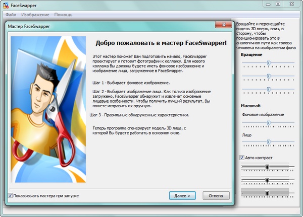The height and width of the screenshot is (217, 303).
Task: Click the FaceSwapper app icon in title bar
Action: click(6, 5)
